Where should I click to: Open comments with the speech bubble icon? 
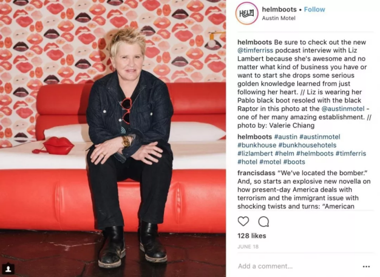point(263,222)
